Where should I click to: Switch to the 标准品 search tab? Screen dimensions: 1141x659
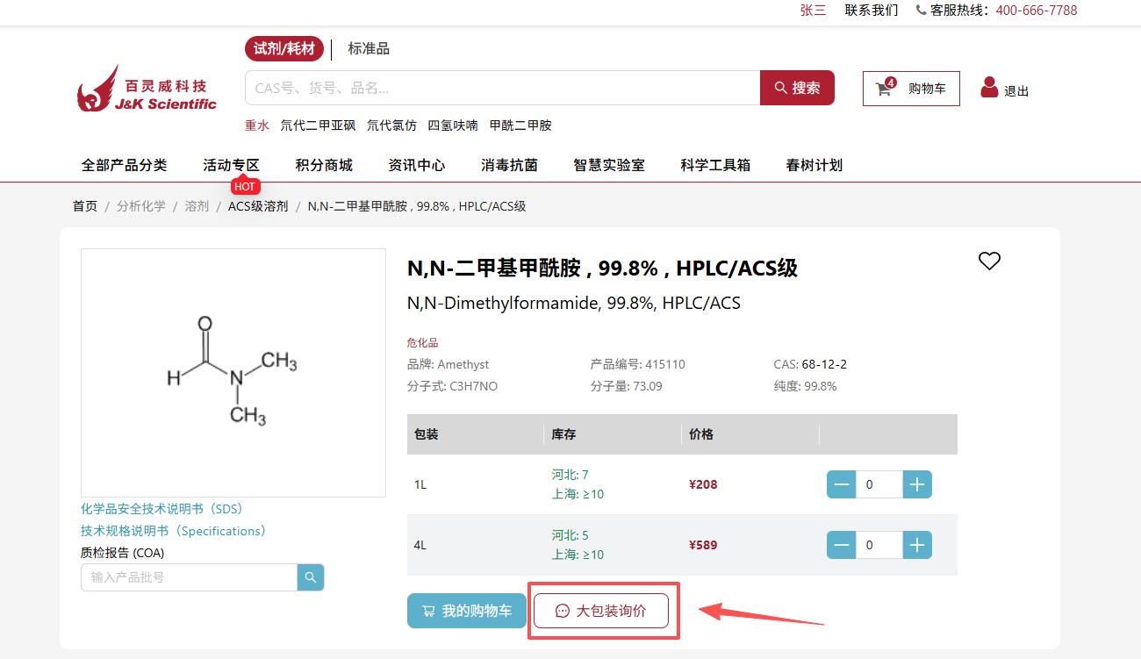coord(369,49)
